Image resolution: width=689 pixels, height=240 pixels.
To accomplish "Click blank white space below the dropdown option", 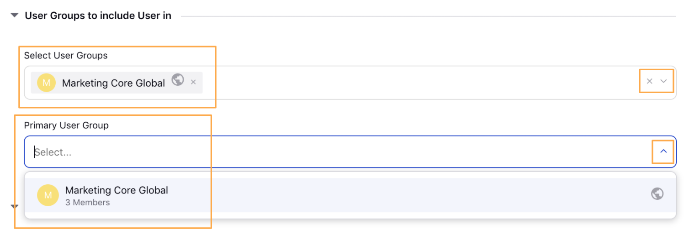I will tap(350, 215).
